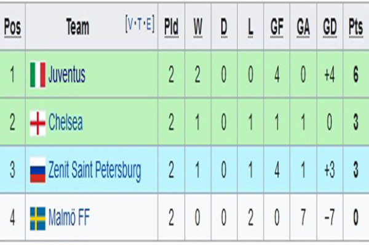Screen dimensions: 369x245
Task: Click the Sweden flag icon beside Malmö FF
Action: (x=38, y=219)
